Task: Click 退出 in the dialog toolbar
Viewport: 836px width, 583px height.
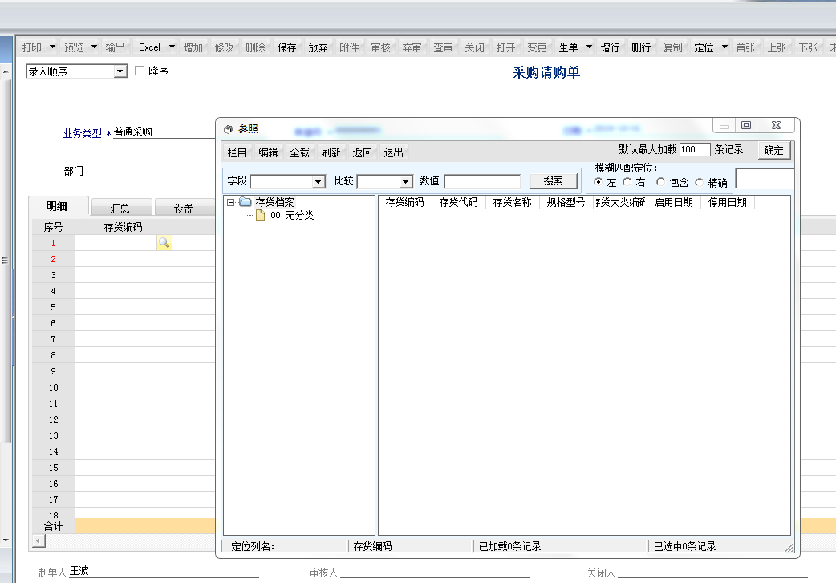Action: coord(393,152)
